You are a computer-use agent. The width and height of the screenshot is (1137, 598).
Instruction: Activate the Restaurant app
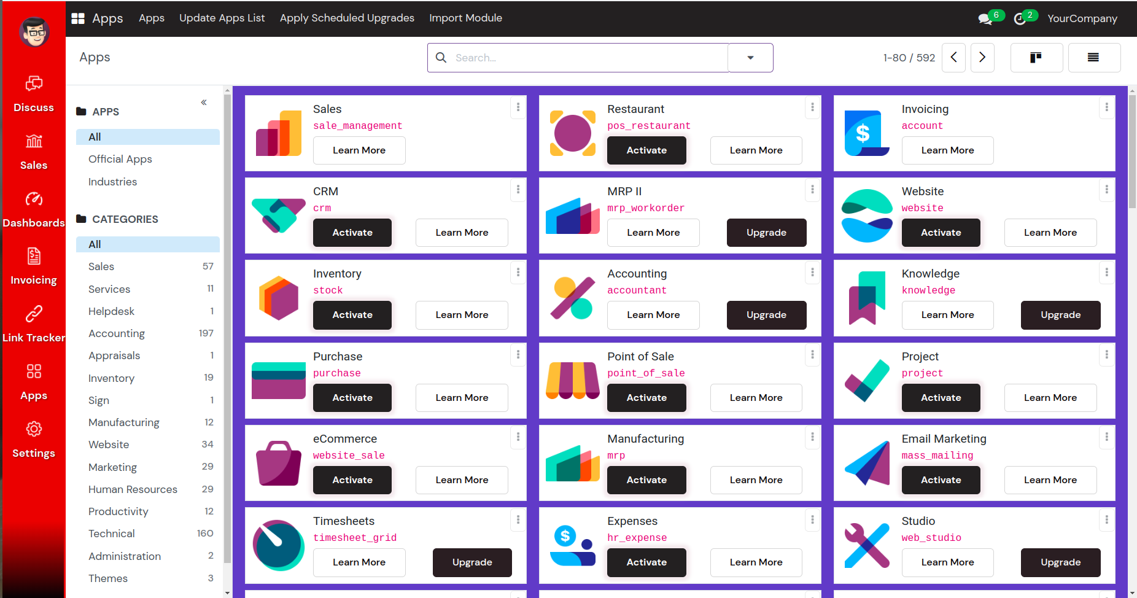[x=646, y=150]
